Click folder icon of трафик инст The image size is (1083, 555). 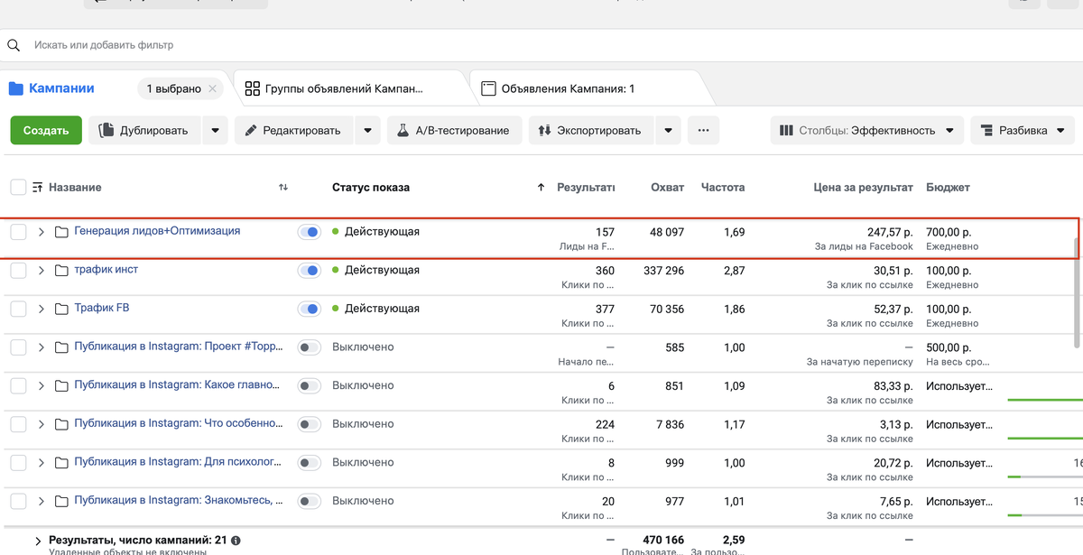[61, 271]
